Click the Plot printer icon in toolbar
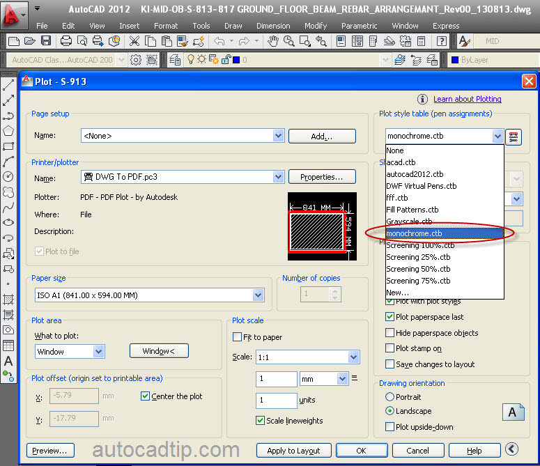Image resolution: width=540 pixels, height=466 pixels. pyautogui.click(x=65, y=41)
